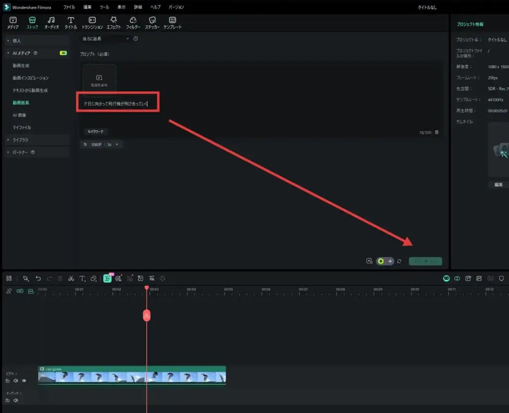Open the ファイル menu

(x=69, y=7)
